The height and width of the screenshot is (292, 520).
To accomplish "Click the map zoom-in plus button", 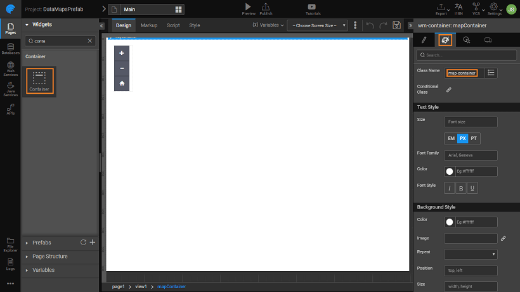I will point(122,53).
